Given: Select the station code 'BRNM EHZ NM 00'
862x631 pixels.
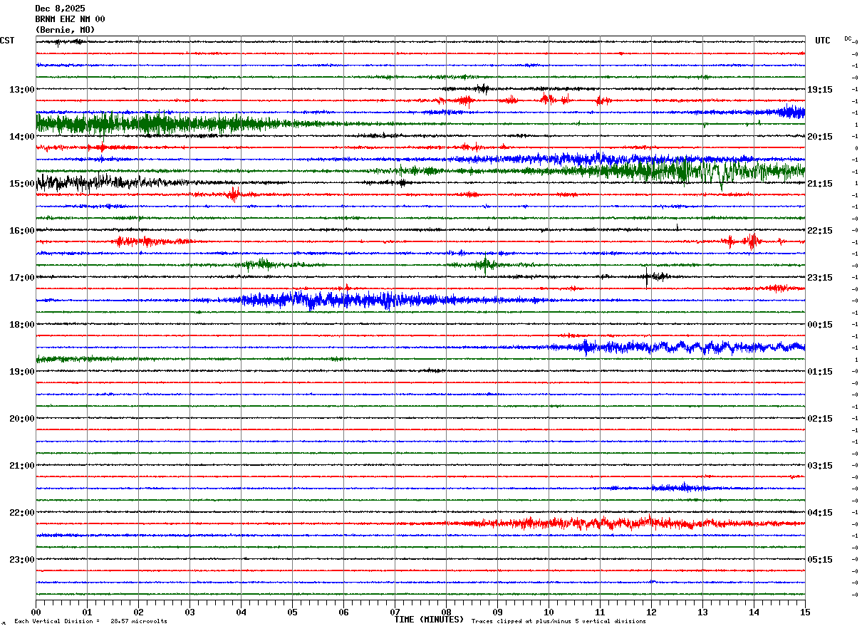Looking at the screenshot, I should [70, 19].
